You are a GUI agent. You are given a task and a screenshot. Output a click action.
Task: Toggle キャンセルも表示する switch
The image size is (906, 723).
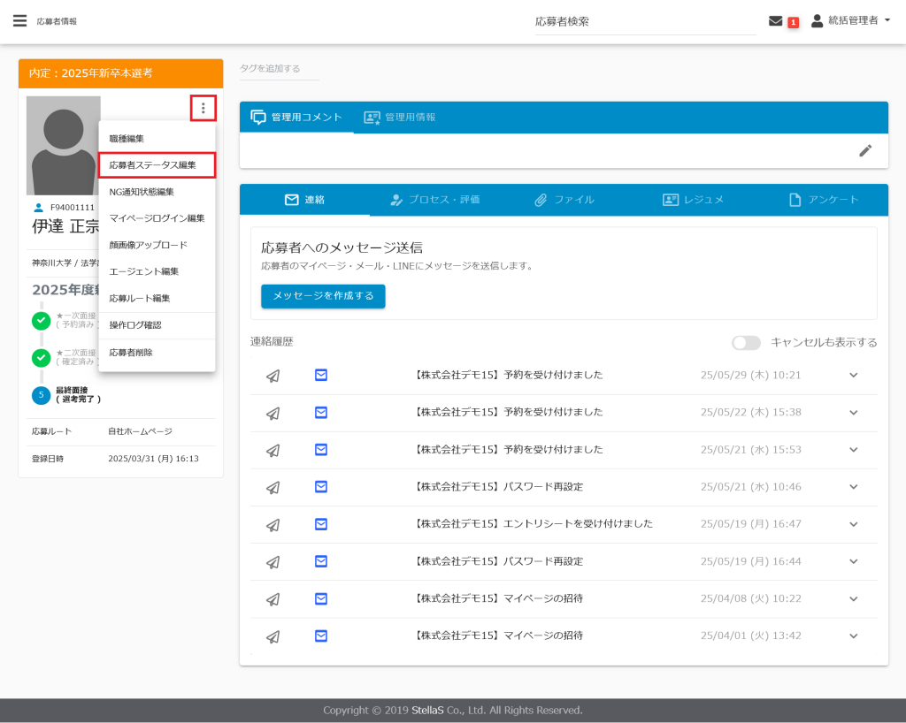click(745, 343)
